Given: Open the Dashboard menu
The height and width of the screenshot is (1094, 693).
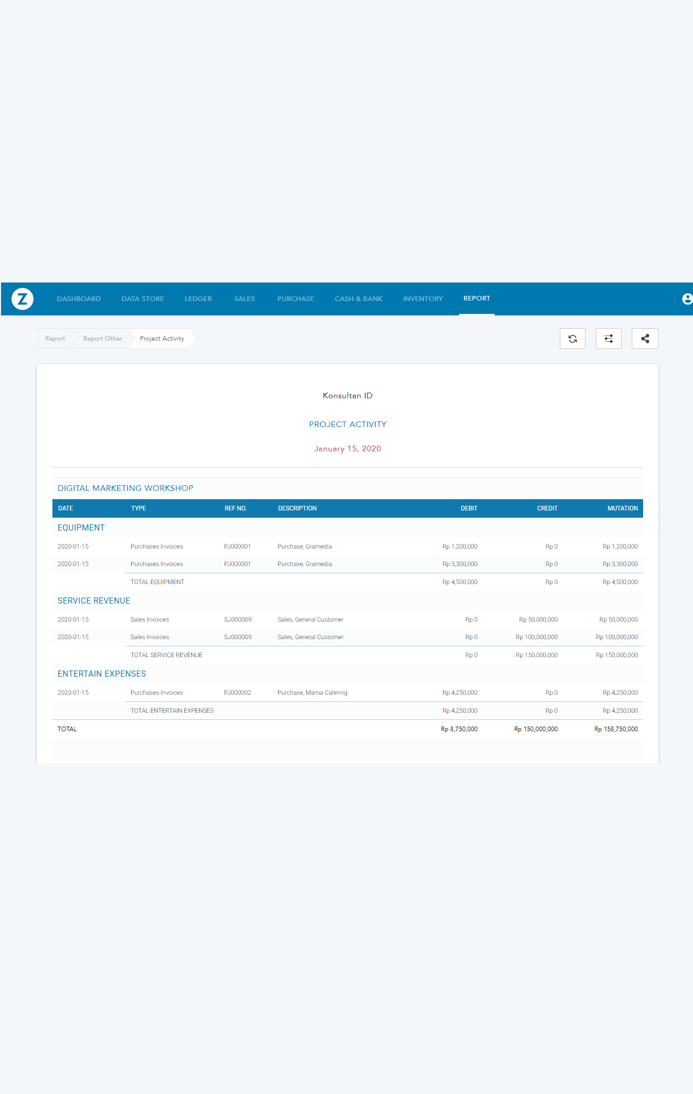Looking at the screenshot, I should tap(79, 299).
